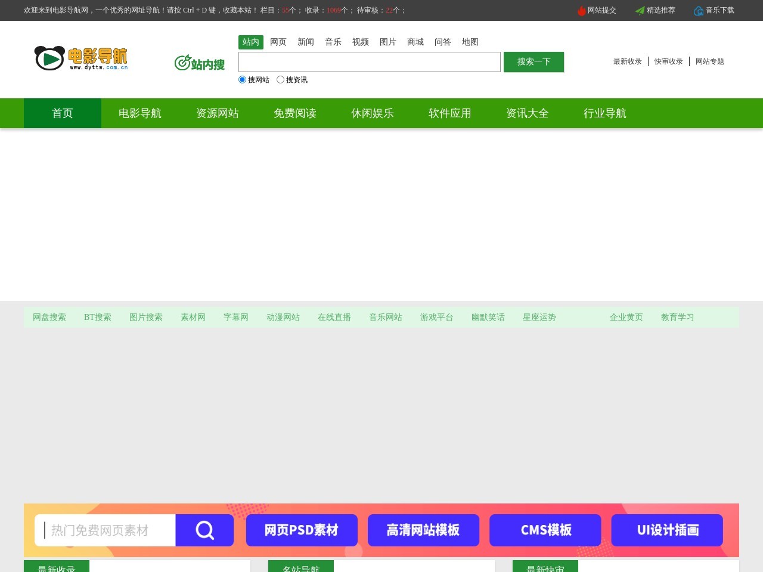Open 免费阅读 navigation menu item
763x572 pixels.
pos(295,113)
